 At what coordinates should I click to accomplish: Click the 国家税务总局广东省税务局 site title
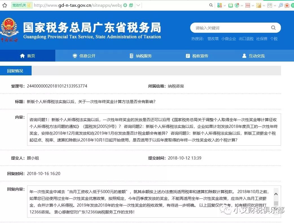(x=92, y=27)
